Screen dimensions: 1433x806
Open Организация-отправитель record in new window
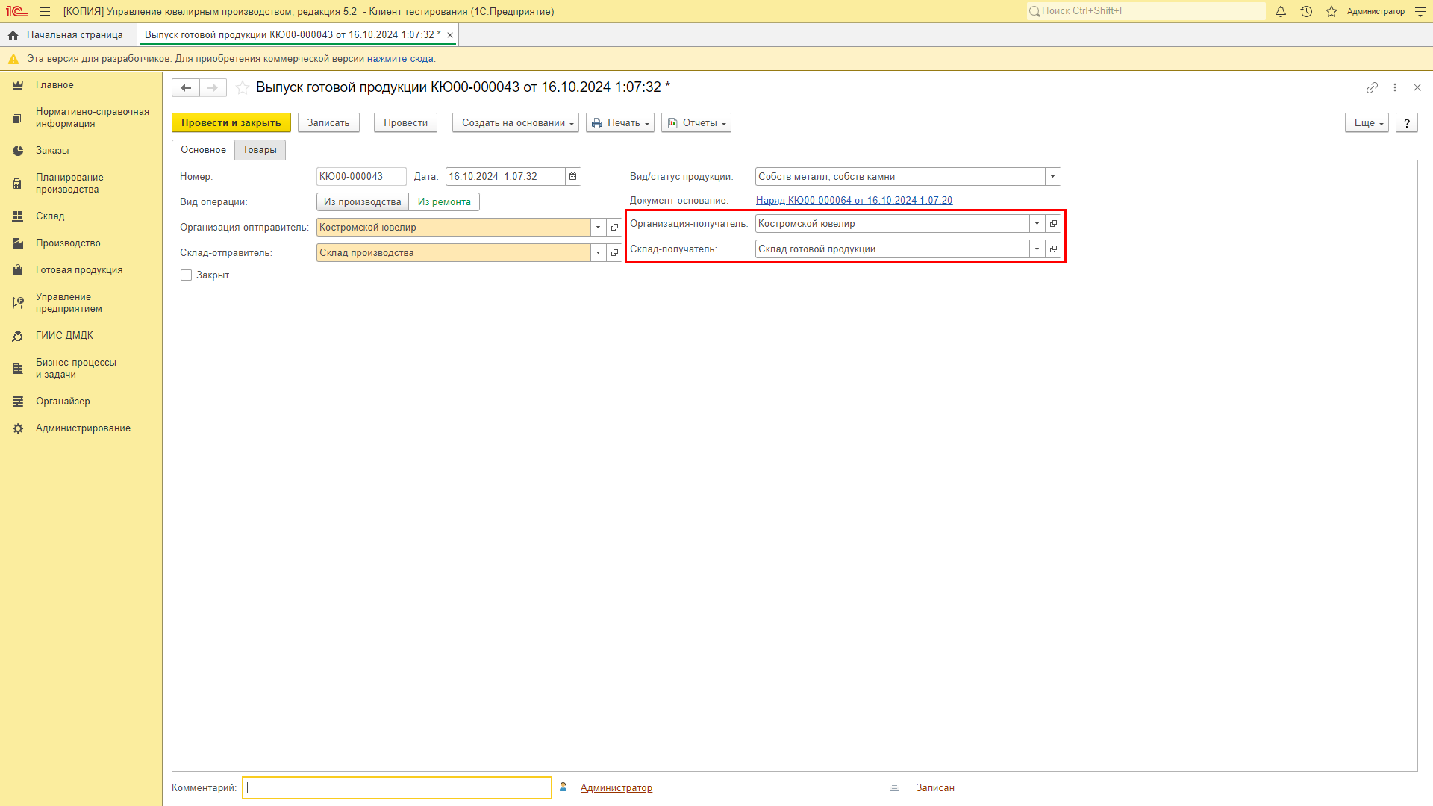coord(614,228)
